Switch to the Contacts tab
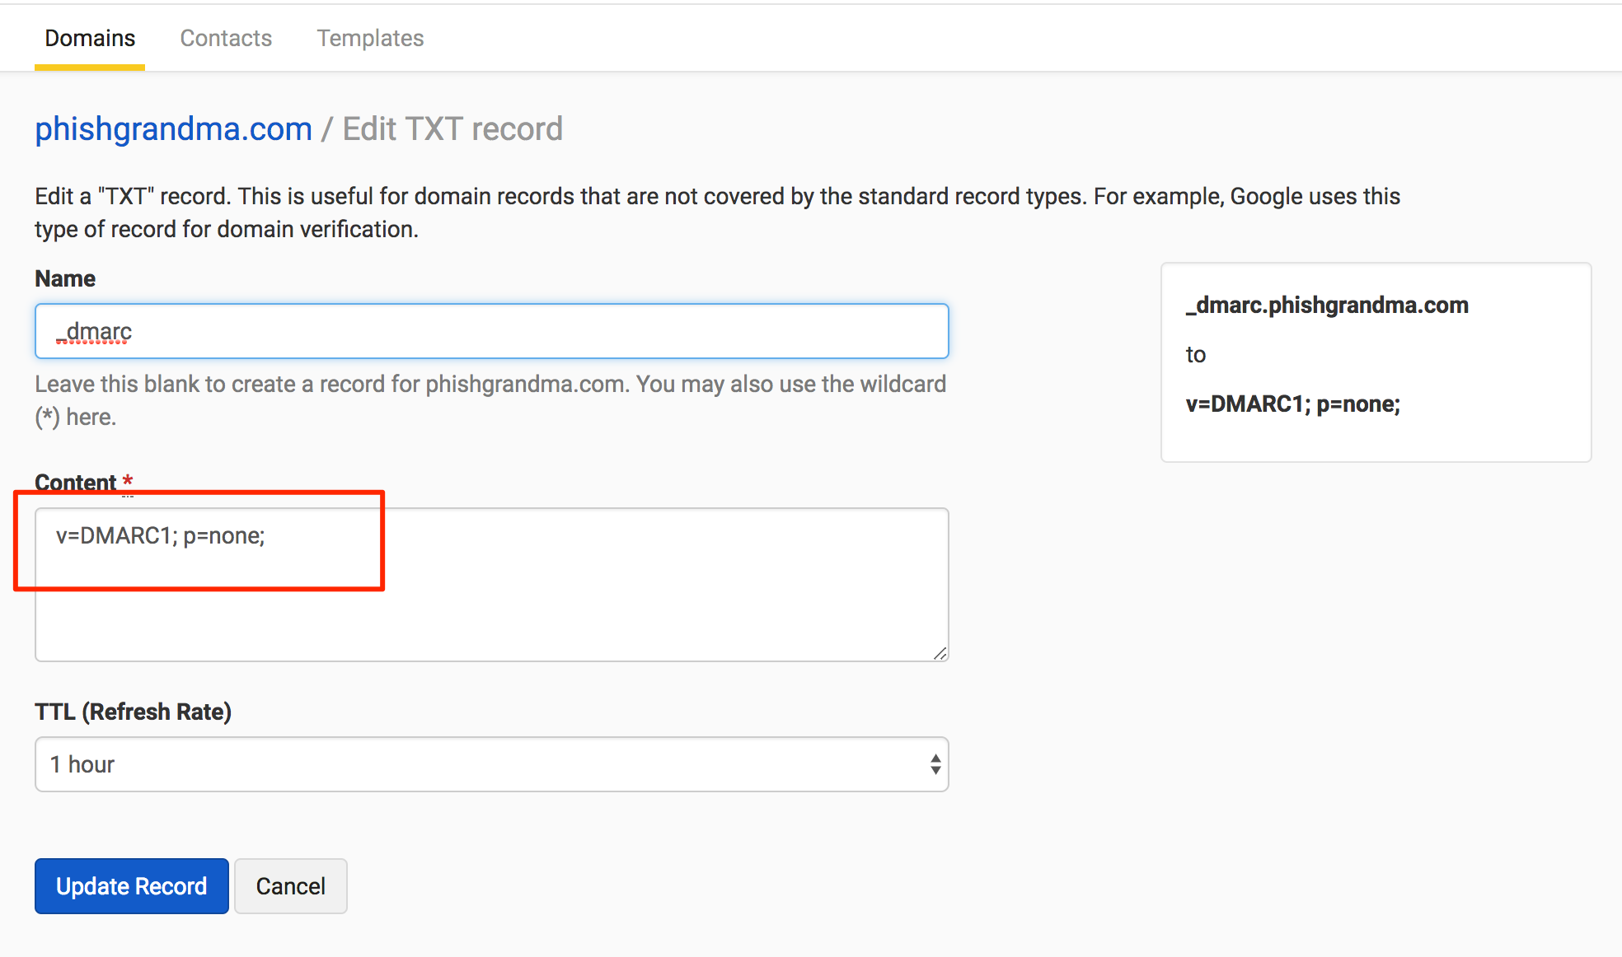The height and width of the screenshot is (957, 1622). coord(226,38)
